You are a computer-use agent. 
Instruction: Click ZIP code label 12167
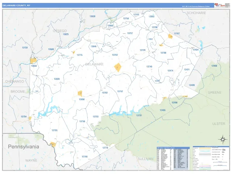point(177,34)
